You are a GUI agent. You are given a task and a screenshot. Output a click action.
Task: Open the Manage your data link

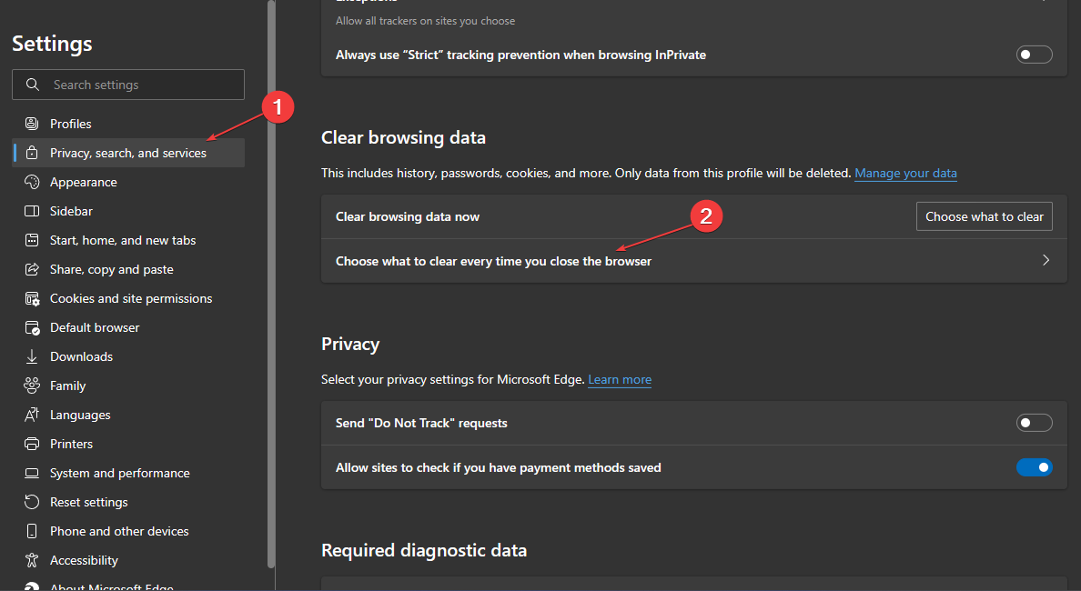click(x=905, y=173)
